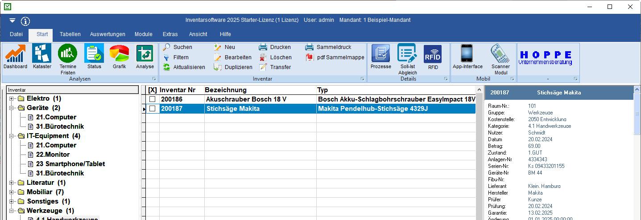The height and width of the screenshot is (220, 641).
Task: Click the Makita Pendelhub-Stichsäge 4329J cell
Action: 396,109
